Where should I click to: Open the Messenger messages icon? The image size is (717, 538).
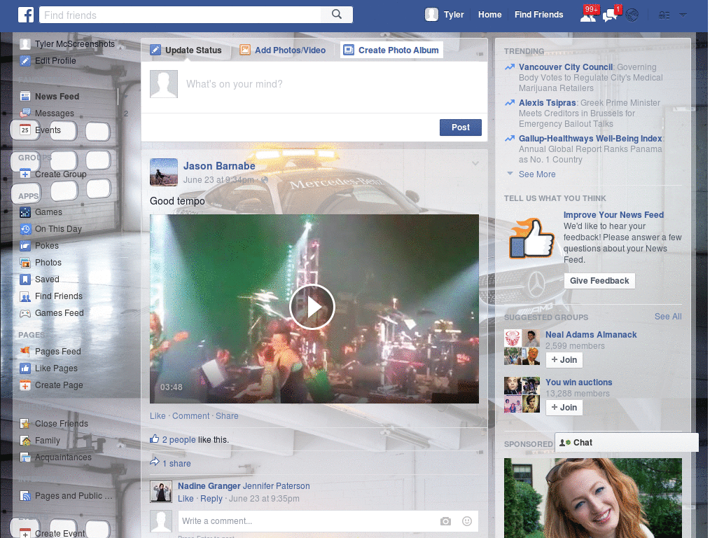pyautogui.click(x=610, y=14)
